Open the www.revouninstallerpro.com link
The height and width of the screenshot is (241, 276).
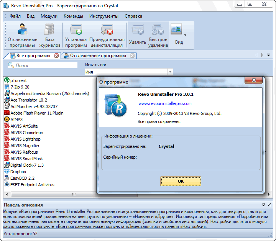[x=165, y=103]
